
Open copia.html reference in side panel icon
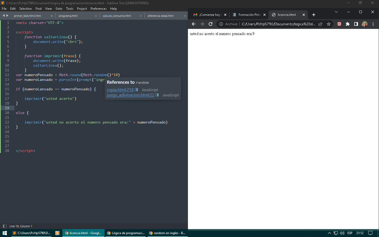[x=136, y=90]
